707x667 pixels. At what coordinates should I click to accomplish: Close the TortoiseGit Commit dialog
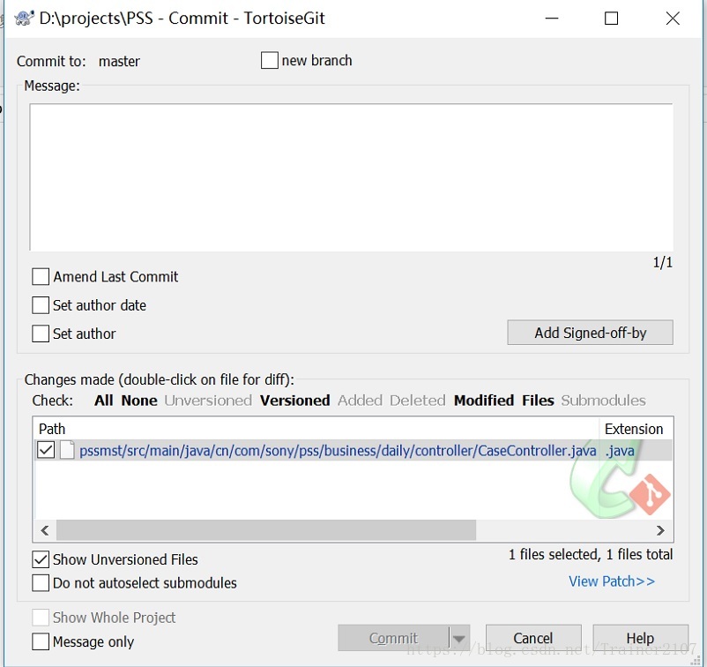pyautogui.click(x=673, y=19)
